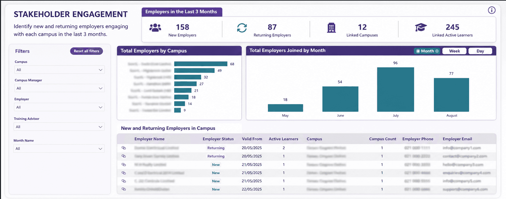Click email hello@company3.com

463,164
